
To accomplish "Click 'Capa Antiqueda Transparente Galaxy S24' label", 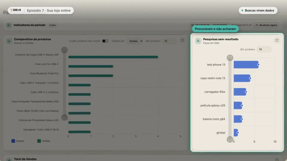I will coord(35,101).
